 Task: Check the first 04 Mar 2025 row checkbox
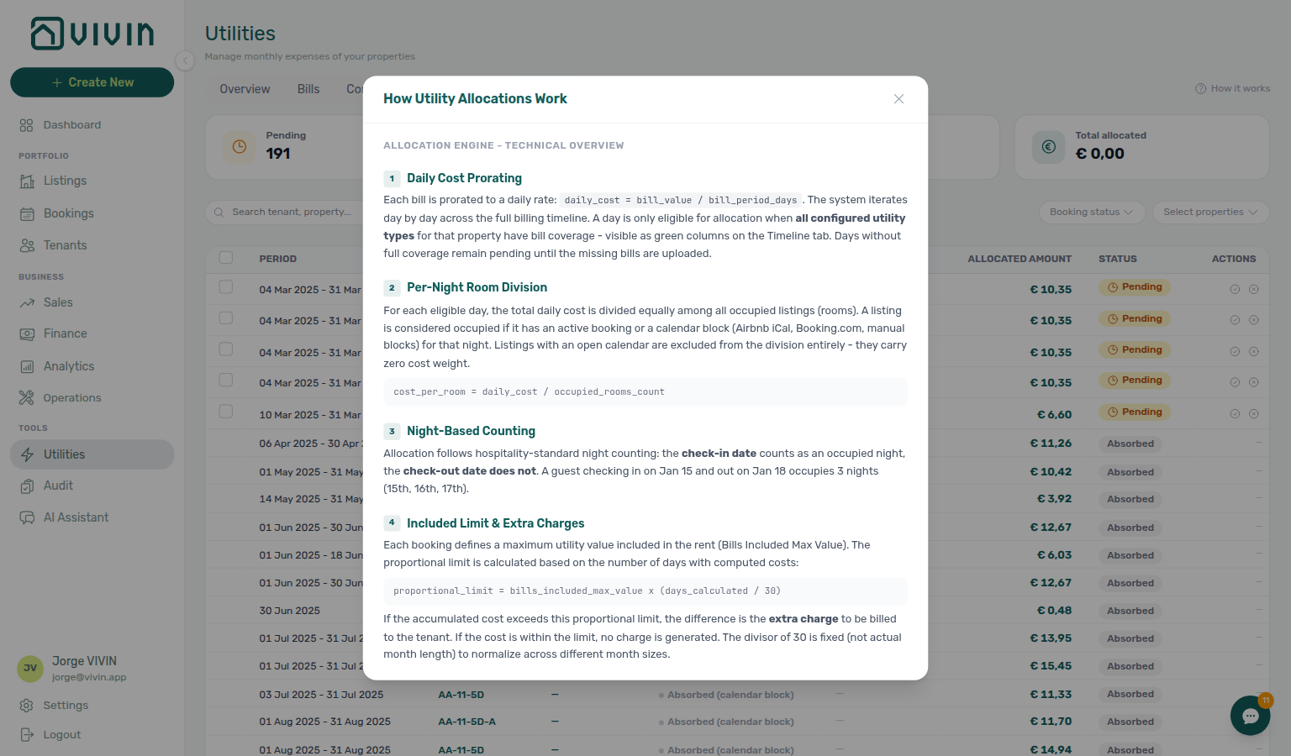(x=226, y=287)
